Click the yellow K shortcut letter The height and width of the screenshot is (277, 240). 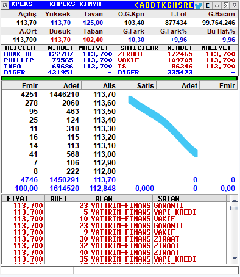tap(163, 5)
